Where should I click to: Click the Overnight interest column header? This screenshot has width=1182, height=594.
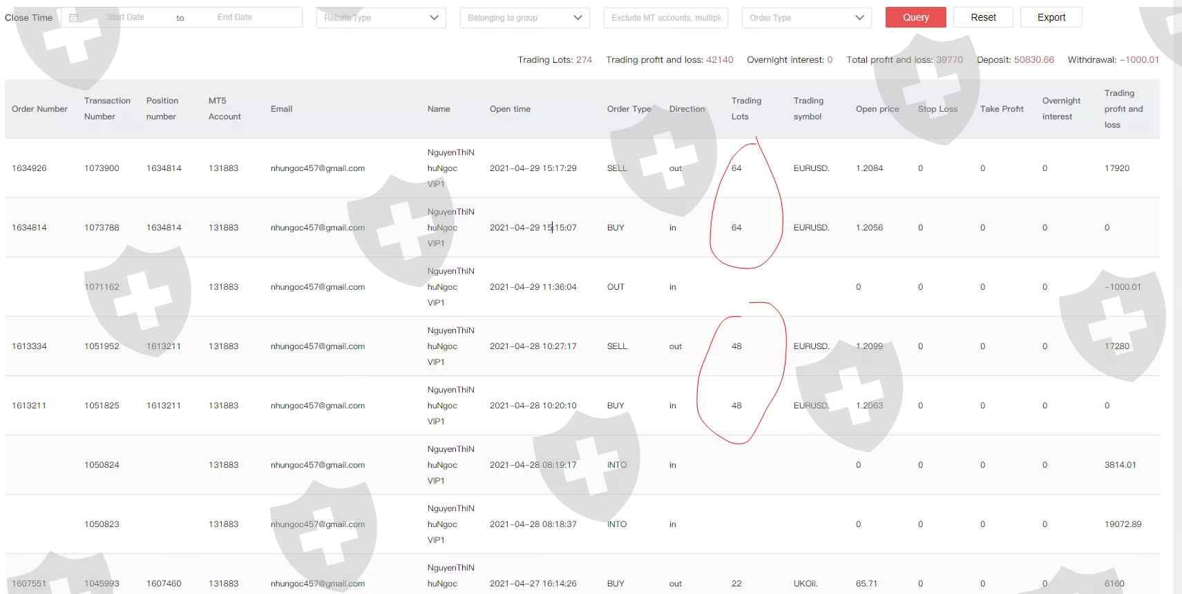(1061, 108)
